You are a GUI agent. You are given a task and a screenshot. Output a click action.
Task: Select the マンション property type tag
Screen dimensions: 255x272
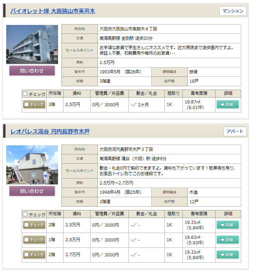pos(233,11)
